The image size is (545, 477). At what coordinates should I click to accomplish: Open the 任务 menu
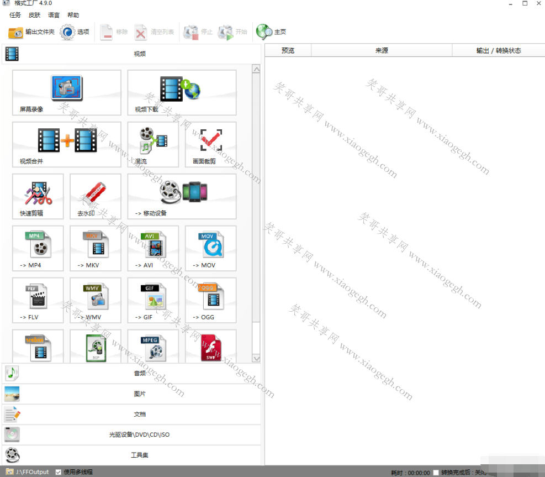tap(15, 15)
